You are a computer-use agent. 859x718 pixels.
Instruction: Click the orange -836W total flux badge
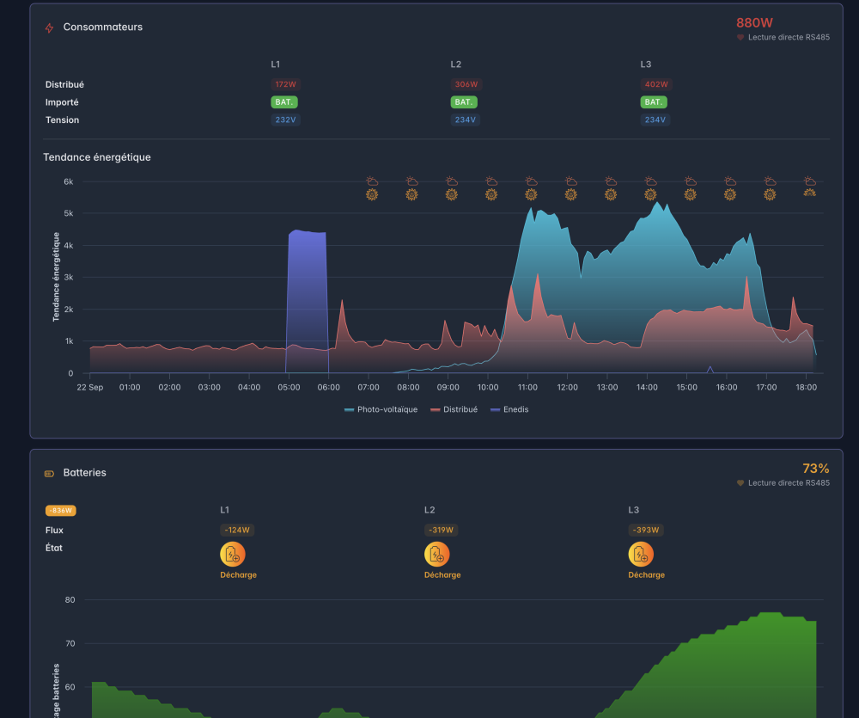tap(60, 511)
